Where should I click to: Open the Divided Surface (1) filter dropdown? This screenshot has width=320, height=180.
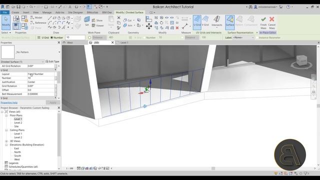[x=22, y=61]
